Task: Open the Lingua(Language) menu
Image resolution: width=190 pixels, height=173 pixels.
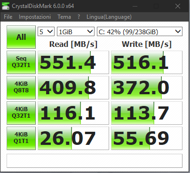Action: (x=109, y=17)
